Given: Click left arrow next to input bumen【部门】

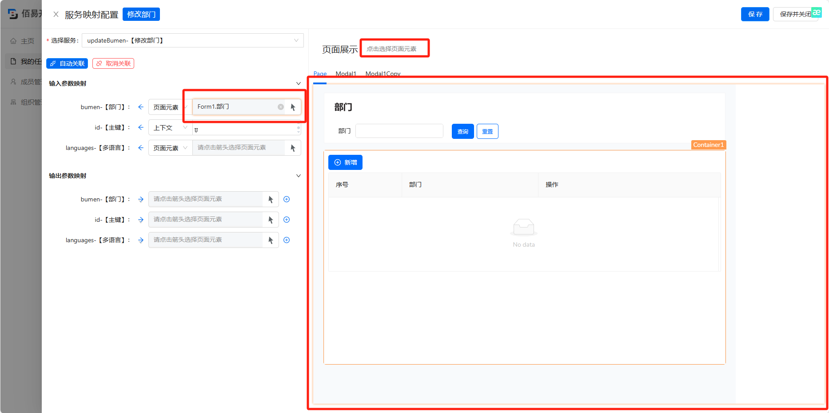Looking at the screenshot, I should tap(141, 107).
